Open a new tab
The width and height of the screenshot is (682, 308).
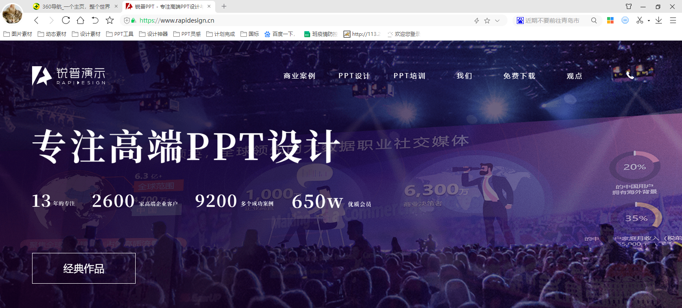pos(224,6)
